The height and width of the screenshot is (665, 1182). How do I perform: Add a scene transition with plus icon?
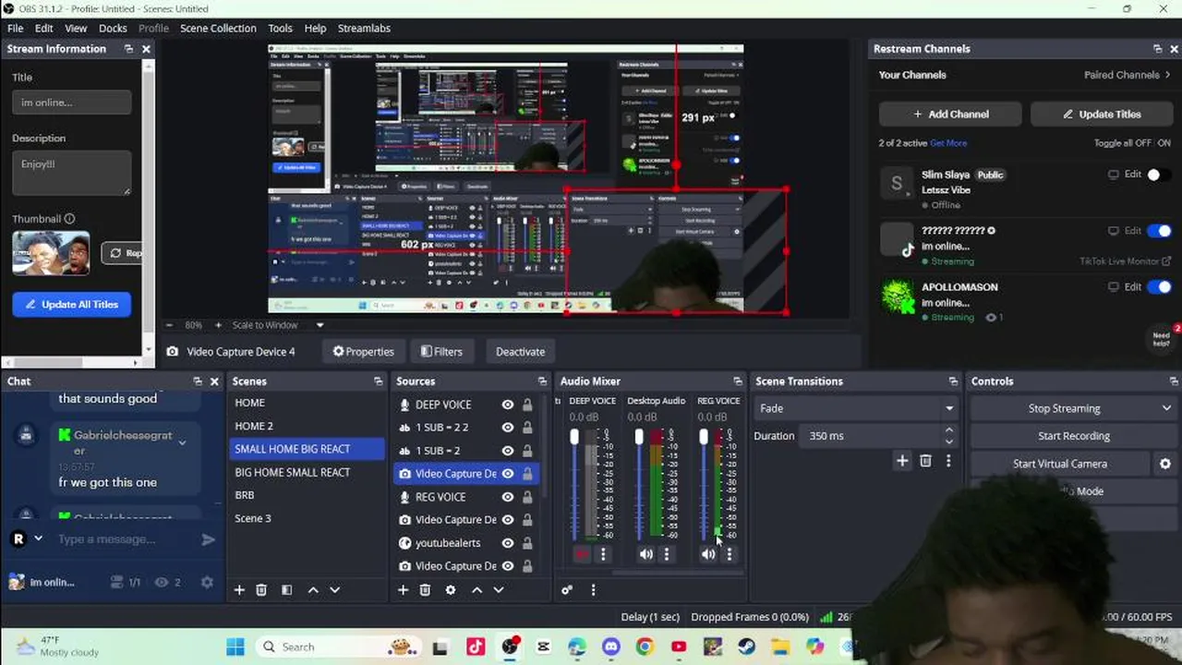pos(902,461)
